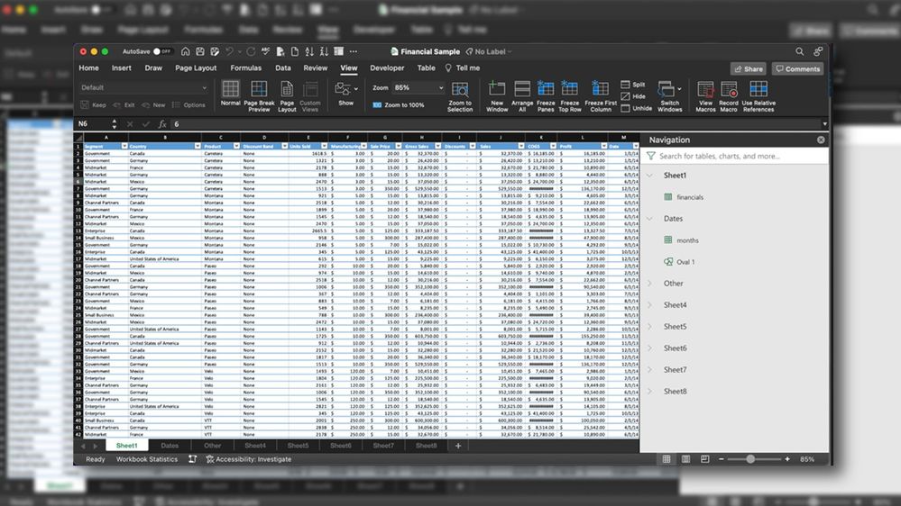The height and width of the screenshot is (506, 901).
Task: Click Accessibility: Investigate in status bar
Action: pyautogui.click(x=248, y=459)
